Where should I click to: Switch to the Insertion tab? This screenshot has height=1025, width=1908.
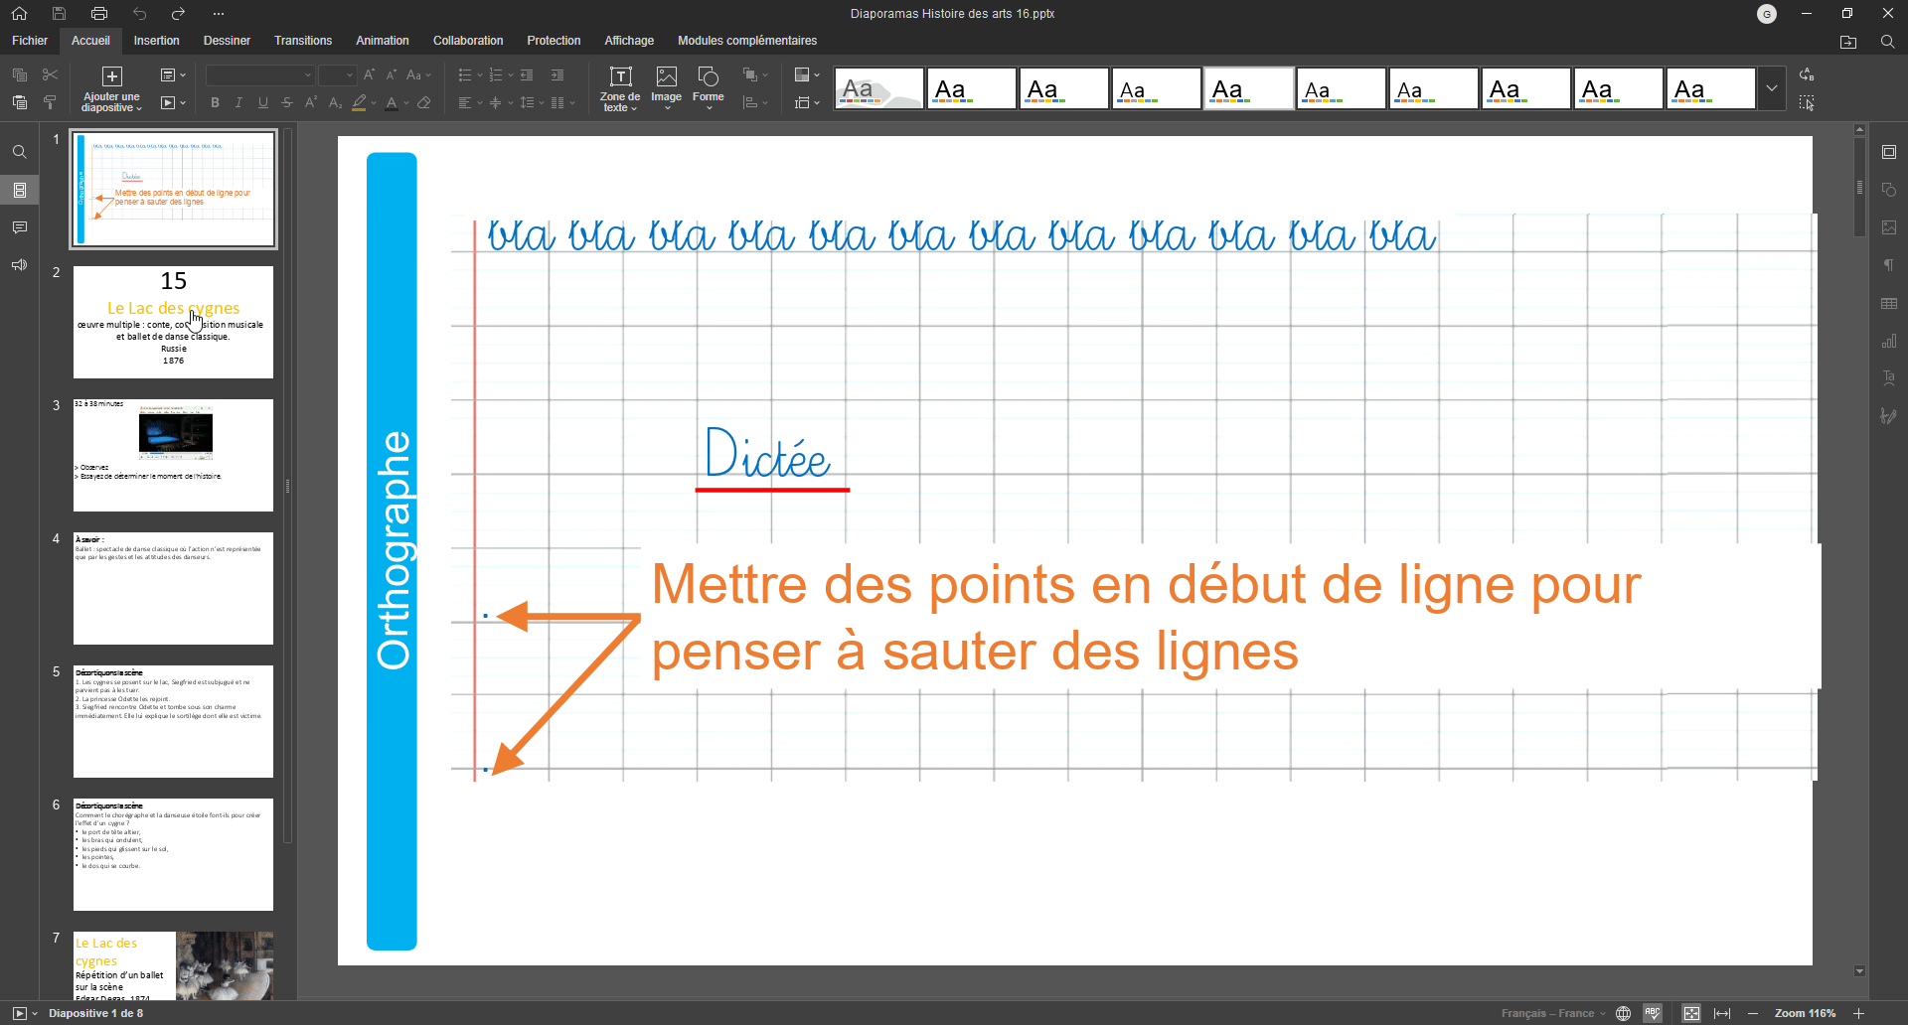click(x=157, y=41)
